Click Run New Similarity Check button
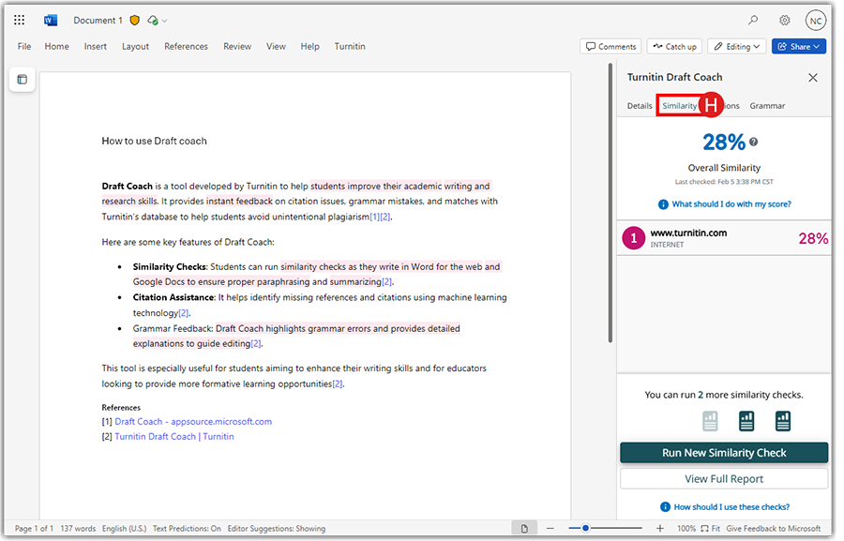Screen dimensions: 844x541 click(x=724, y=453)
